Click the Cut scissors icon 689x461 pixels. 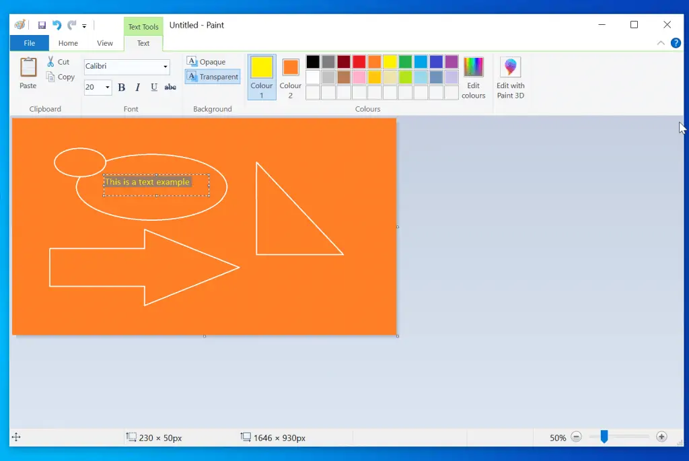(50, 62)
